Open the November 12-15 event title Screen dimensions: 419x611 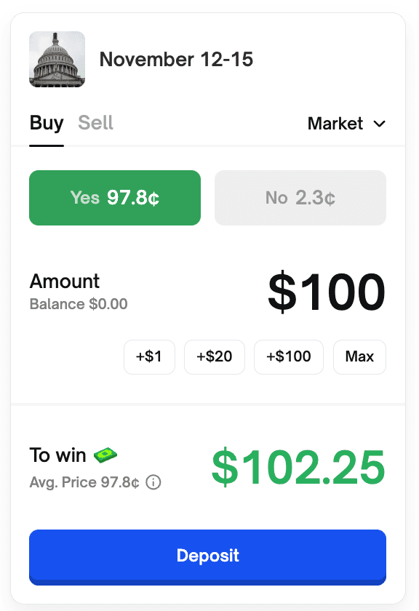[x=176, y=60]
